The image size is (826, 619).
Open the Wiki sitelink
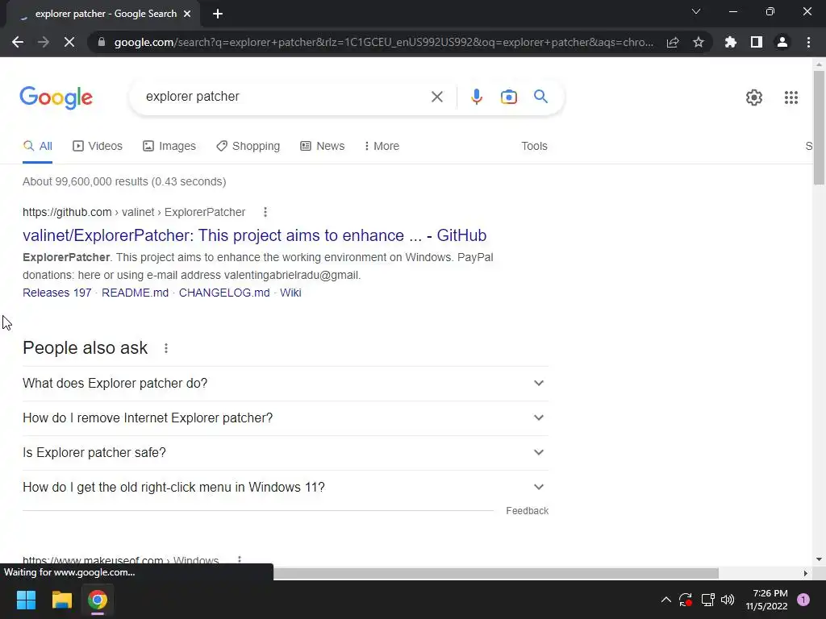click(290, 293)
